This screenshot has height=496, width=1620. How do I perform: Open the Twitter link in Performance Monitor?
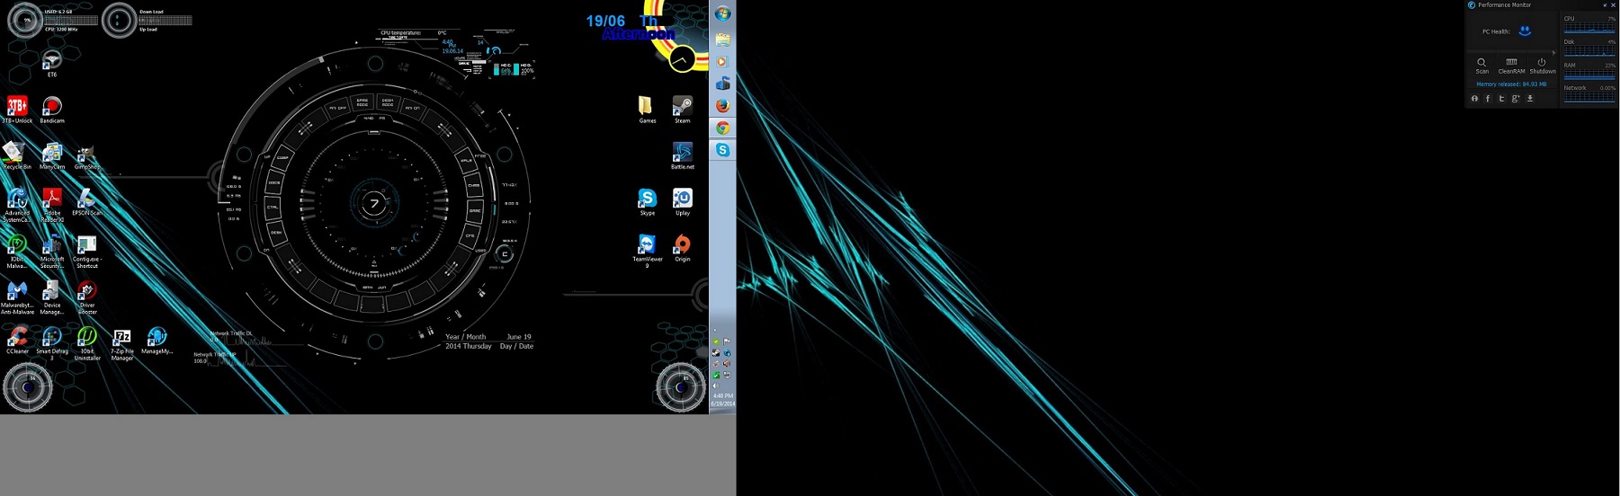[1501, 98]
